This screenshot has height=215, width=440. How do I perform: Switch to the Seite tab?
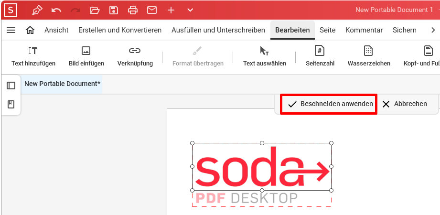click(327, 30)
